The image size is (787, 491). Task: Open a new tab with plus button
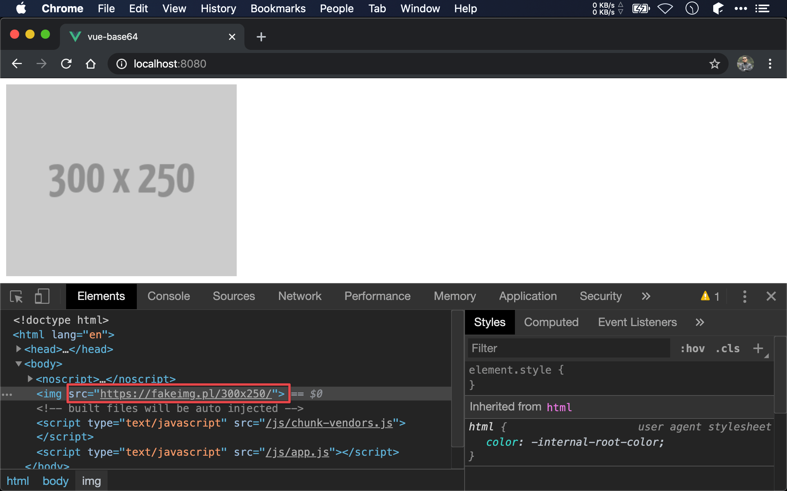click(261, 37)
